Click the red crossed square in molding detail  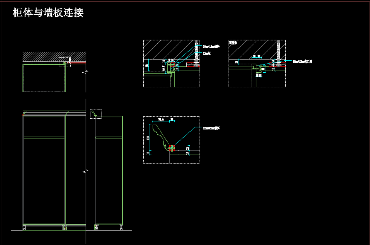coord(171,148)
